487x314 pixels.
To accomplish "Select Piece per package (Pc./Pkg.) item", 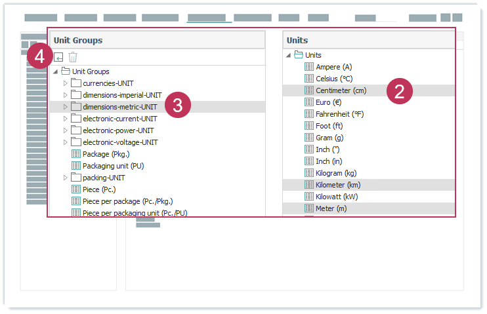I will point(127,201).
